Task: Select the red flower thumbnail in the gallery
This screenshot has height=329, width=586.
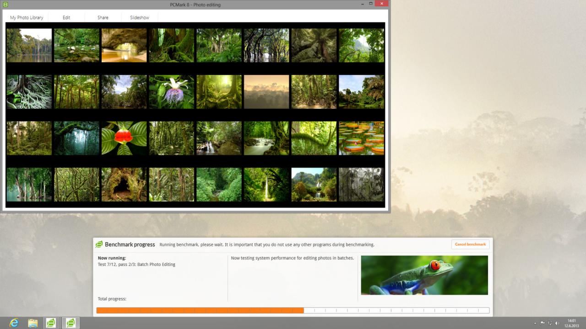Action: 124,138
